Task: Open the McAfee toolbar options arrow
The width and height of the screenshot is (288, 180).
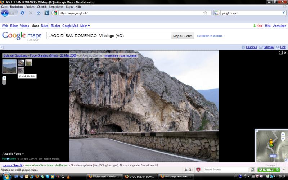Action: (x=278, y=170)
